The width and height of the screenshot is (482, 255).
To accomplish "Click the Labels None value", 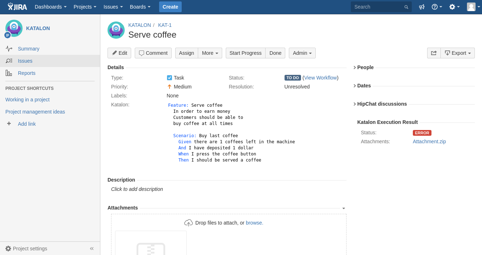I will 173,96.
